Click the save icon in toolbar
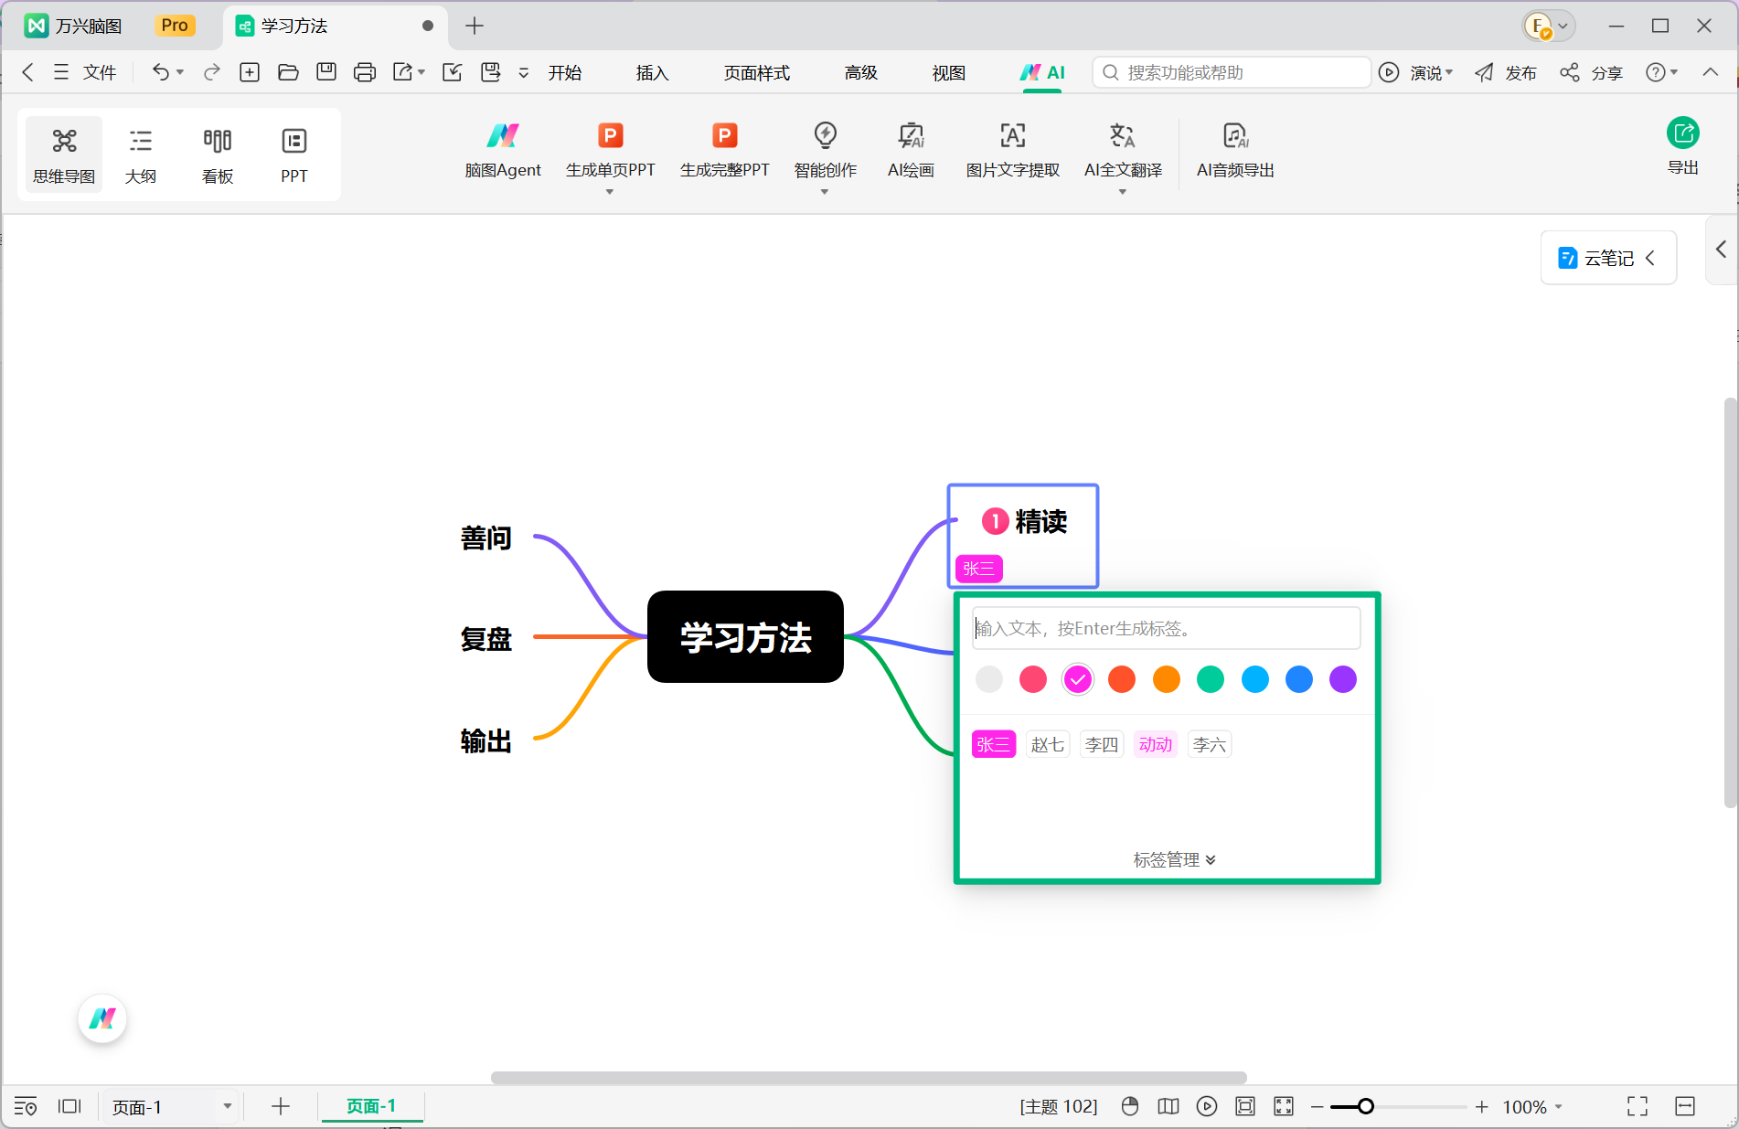The image size is (1739, 1129). [326, 72]
